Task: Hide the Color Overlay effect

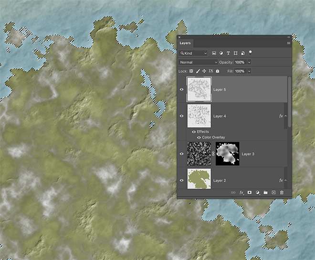Action: point(199,137)
